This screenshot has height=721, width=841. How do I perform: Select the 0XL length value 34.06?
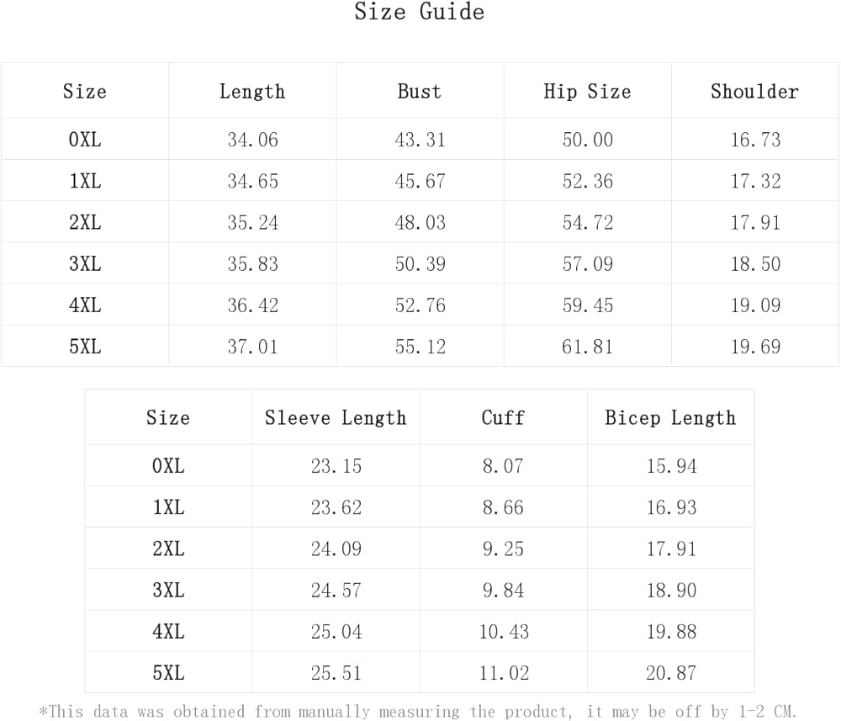[252, 140]
